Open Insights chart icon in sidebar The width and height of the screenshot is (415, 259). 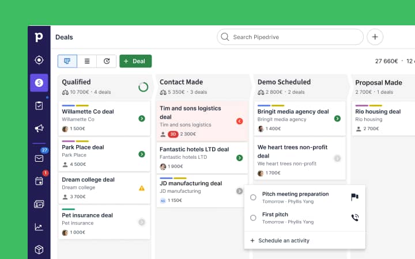point(39,227)
